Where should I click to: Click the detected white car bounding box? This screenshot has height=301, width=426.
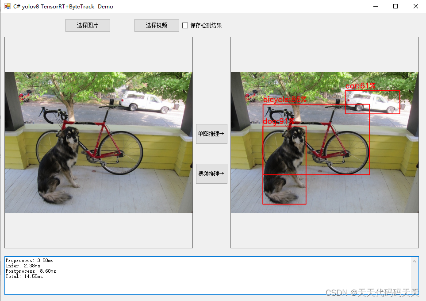[x=372, y=102]
